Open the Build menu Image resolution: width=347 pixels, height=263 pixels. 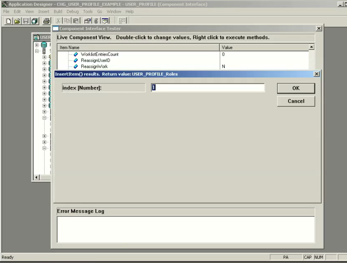tap(58, 12)
